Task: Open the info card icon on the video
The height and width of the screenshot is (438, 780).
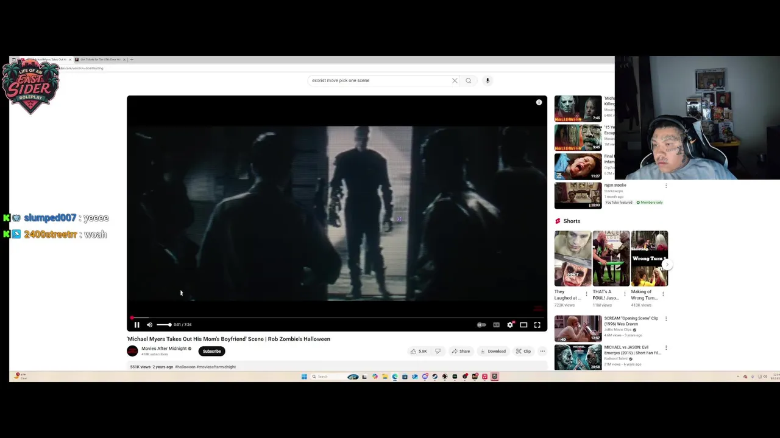Action: [x=539, y=102]
